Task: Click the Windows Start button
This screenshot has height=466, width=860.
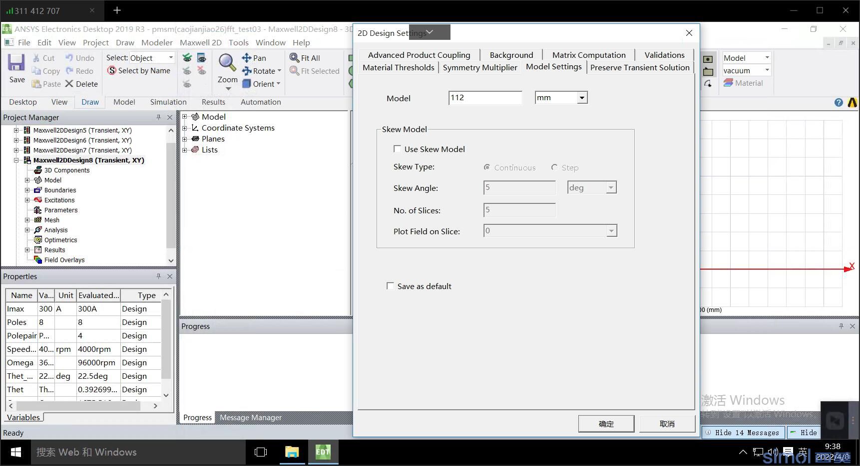Action: click(x=15, y=452)
